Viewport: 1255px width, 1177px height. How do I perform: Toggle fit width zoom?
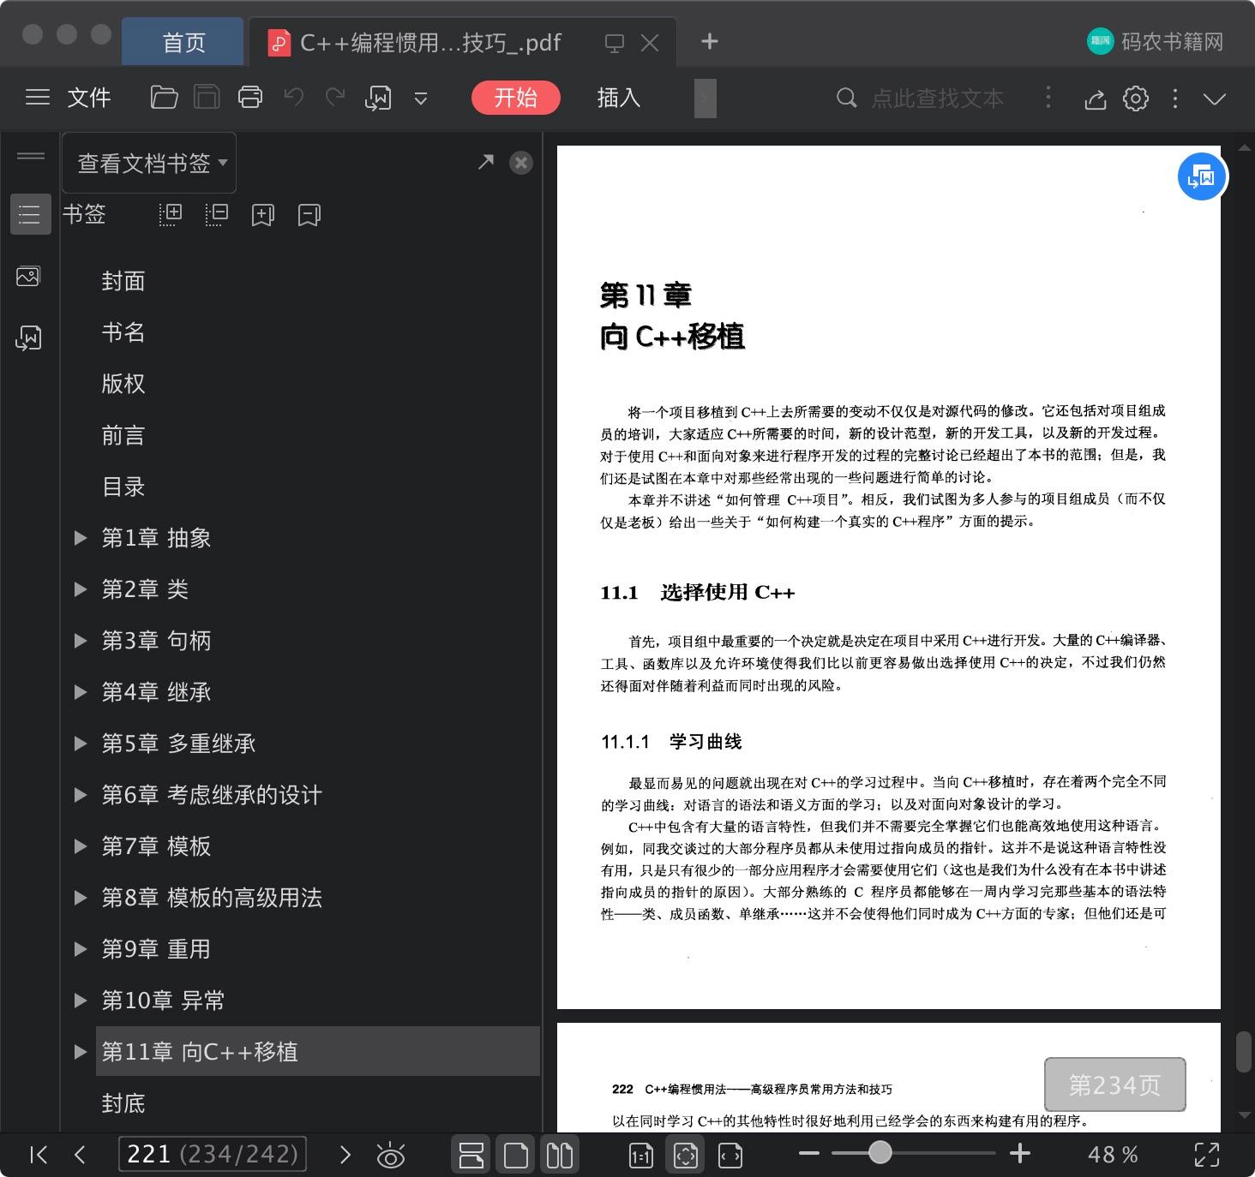[730, 1156]
